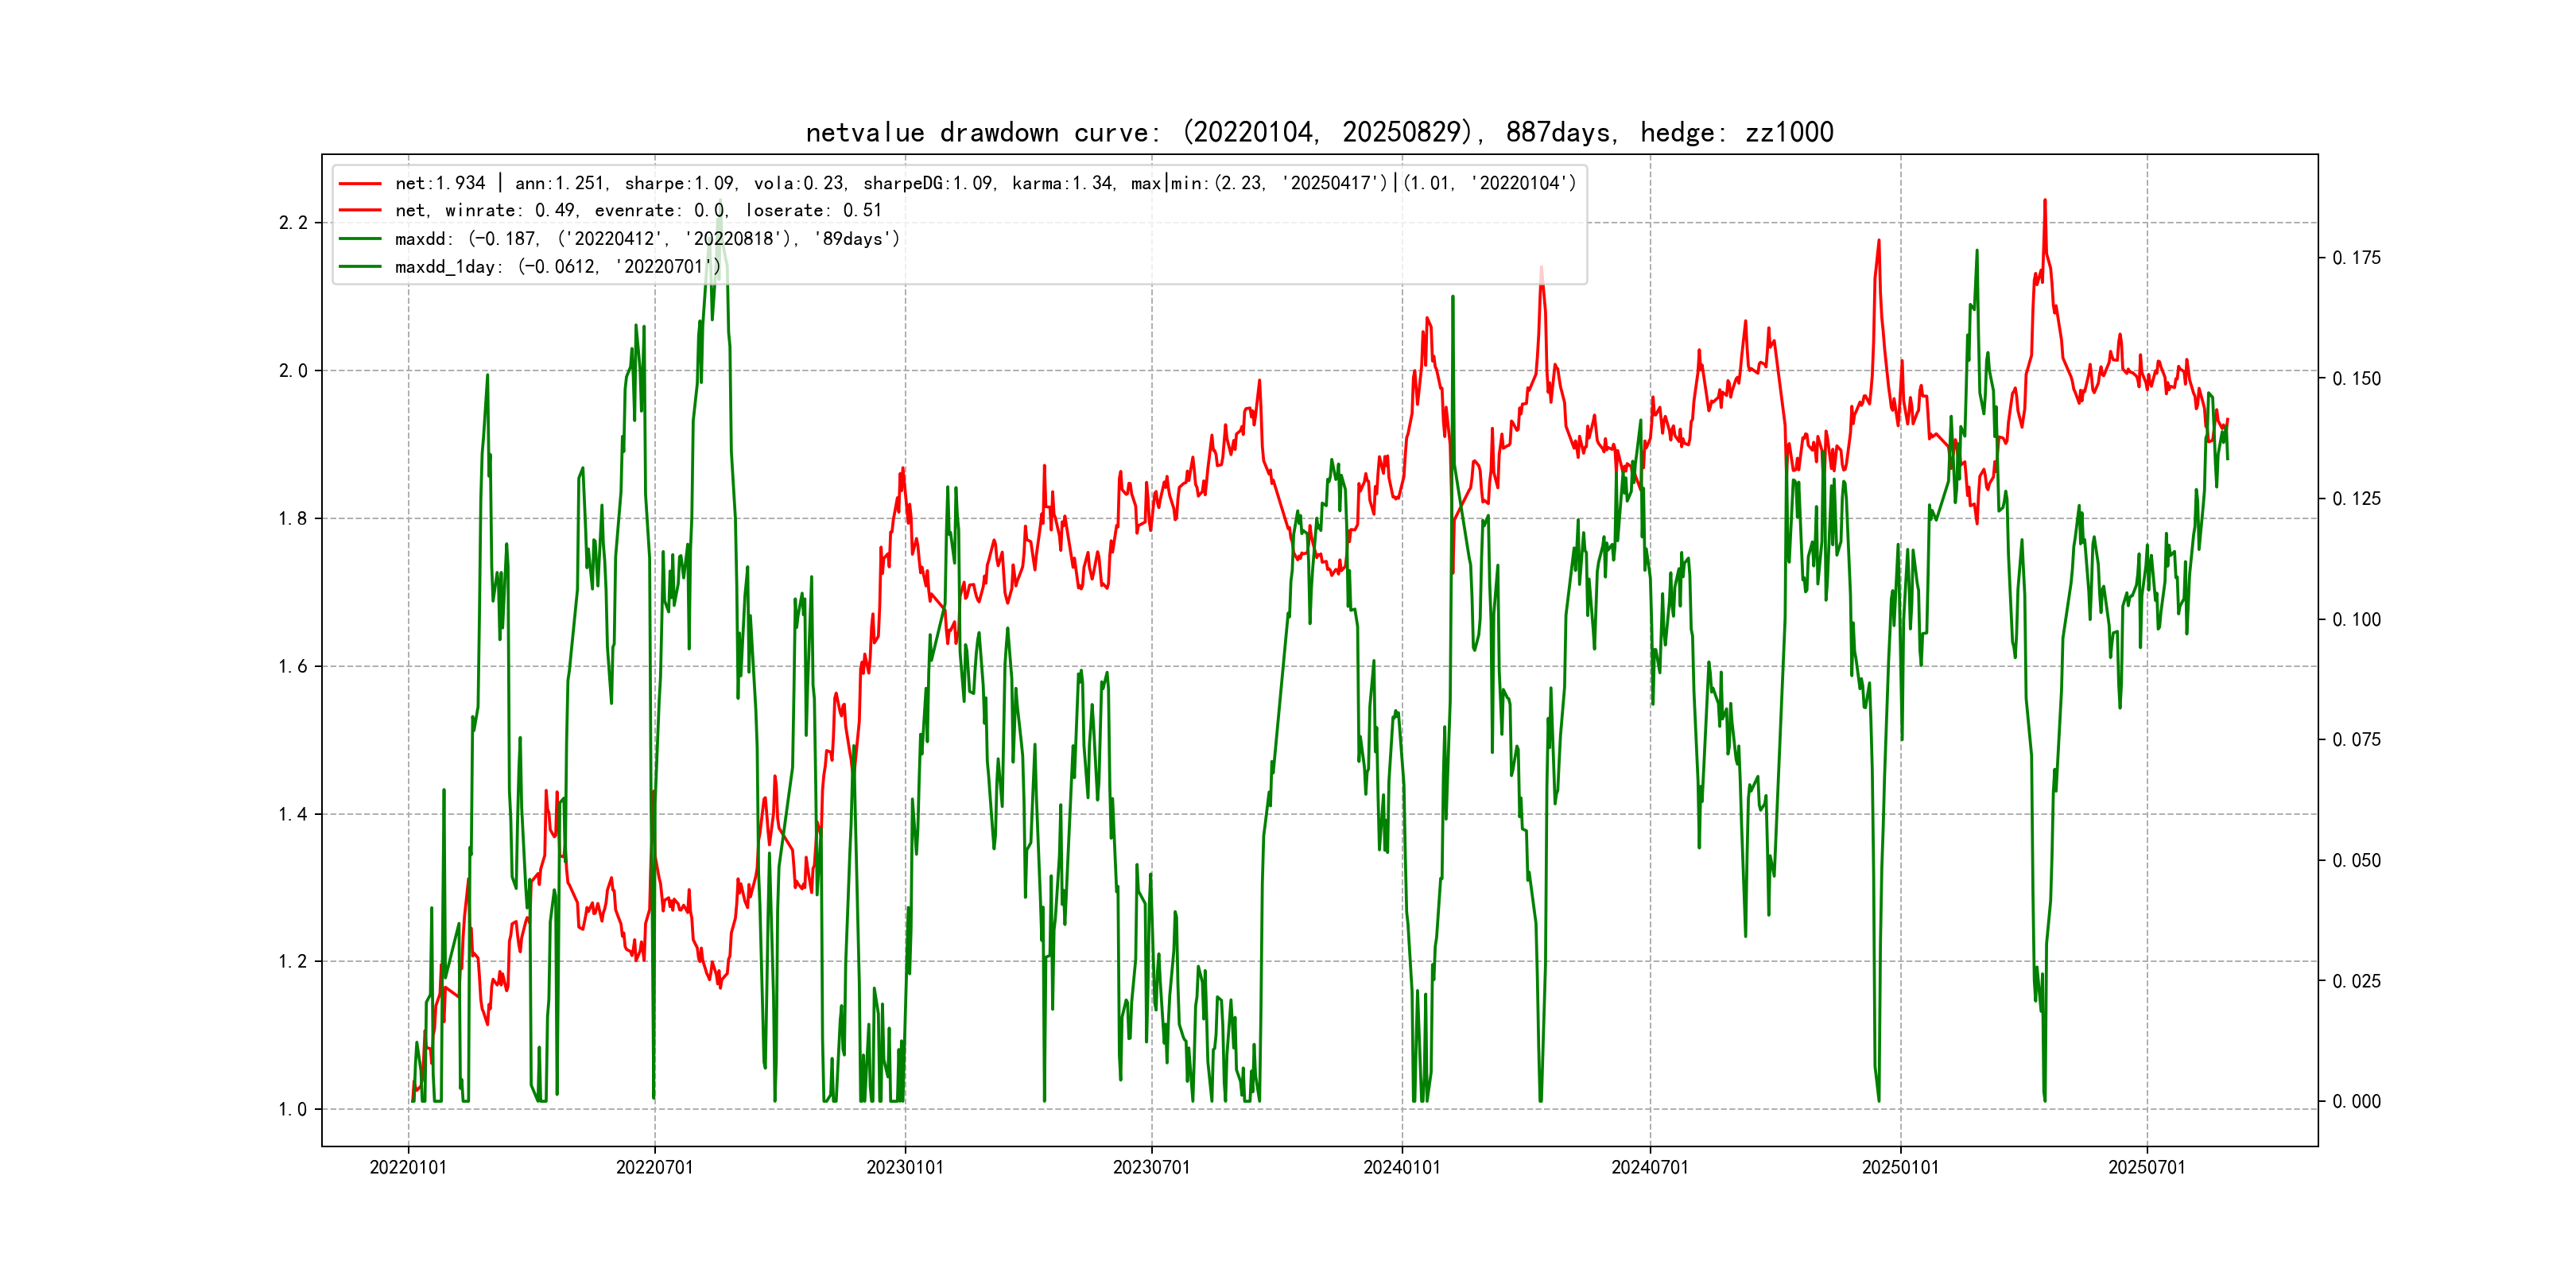Click the green swatch beside 'maxdd_1day' legend entry

[360, 267]
